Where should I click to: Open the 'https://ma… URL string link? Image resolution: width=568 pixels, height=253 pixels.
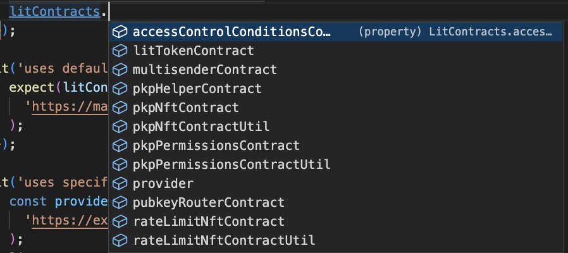pyautogui.click(x=70, y=107)
